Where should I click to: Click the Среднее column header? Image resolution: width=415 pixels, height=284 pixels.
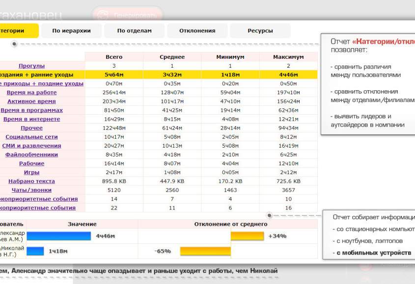pos(172,57)
